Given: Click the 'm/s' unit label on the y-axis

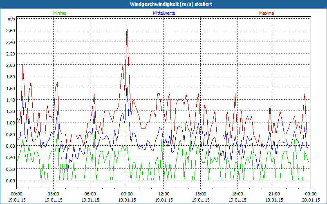Looking at the screenshot, I should point(11,19).
